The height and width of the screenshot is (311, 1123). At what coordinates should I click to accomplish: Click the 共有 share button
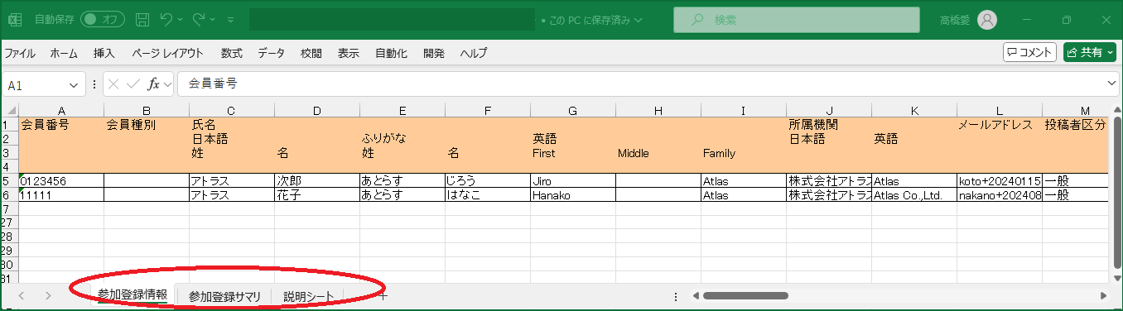click(x=1089, y=53)
